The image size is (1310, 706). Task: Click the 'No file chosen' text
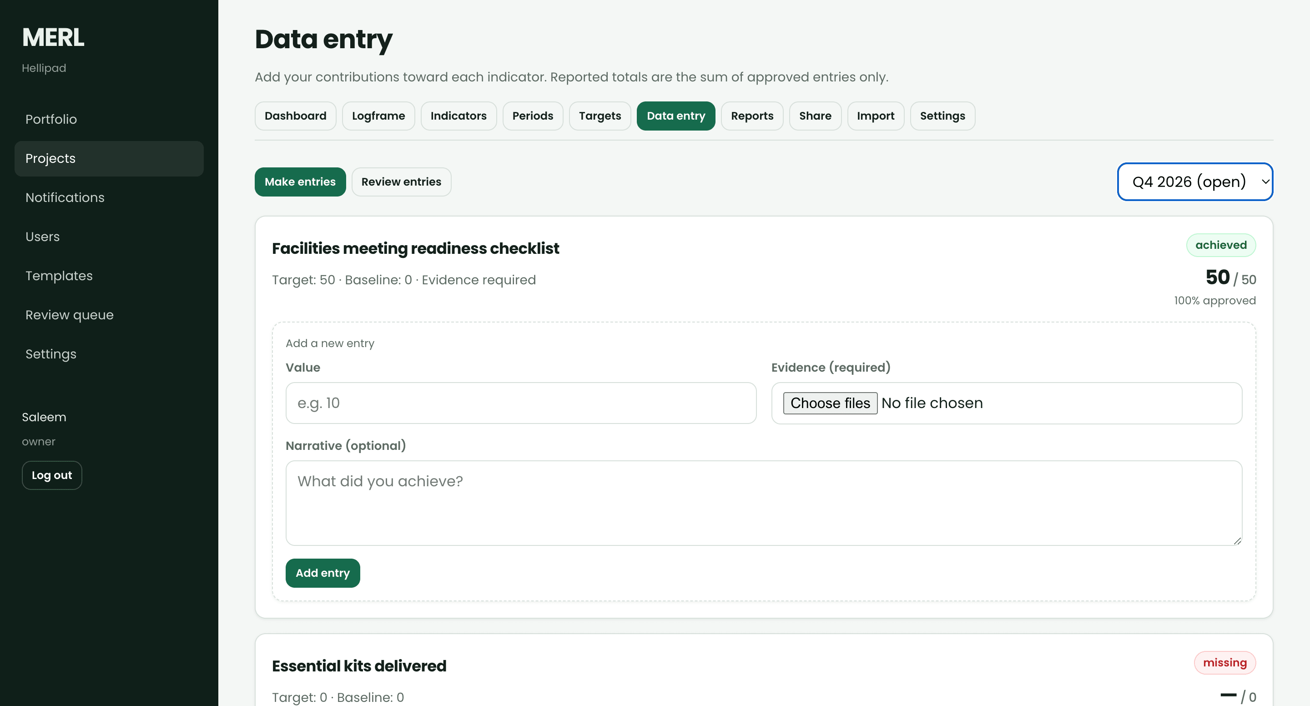pos(932,403)
